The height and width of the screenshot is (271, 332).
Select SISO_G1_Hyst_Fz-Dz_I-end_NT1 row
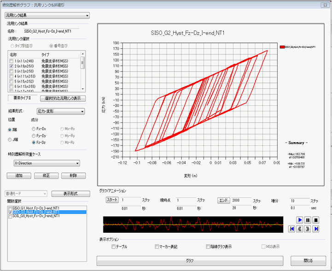coord(49,208)
